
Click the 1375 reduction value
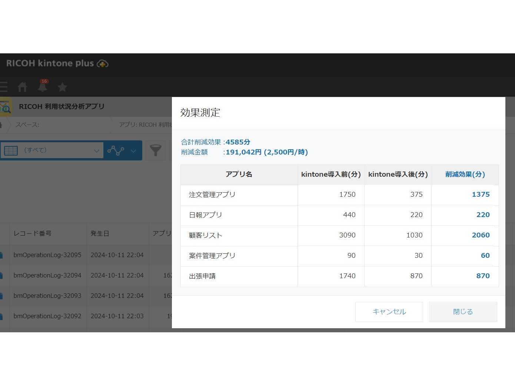(481, 194)
